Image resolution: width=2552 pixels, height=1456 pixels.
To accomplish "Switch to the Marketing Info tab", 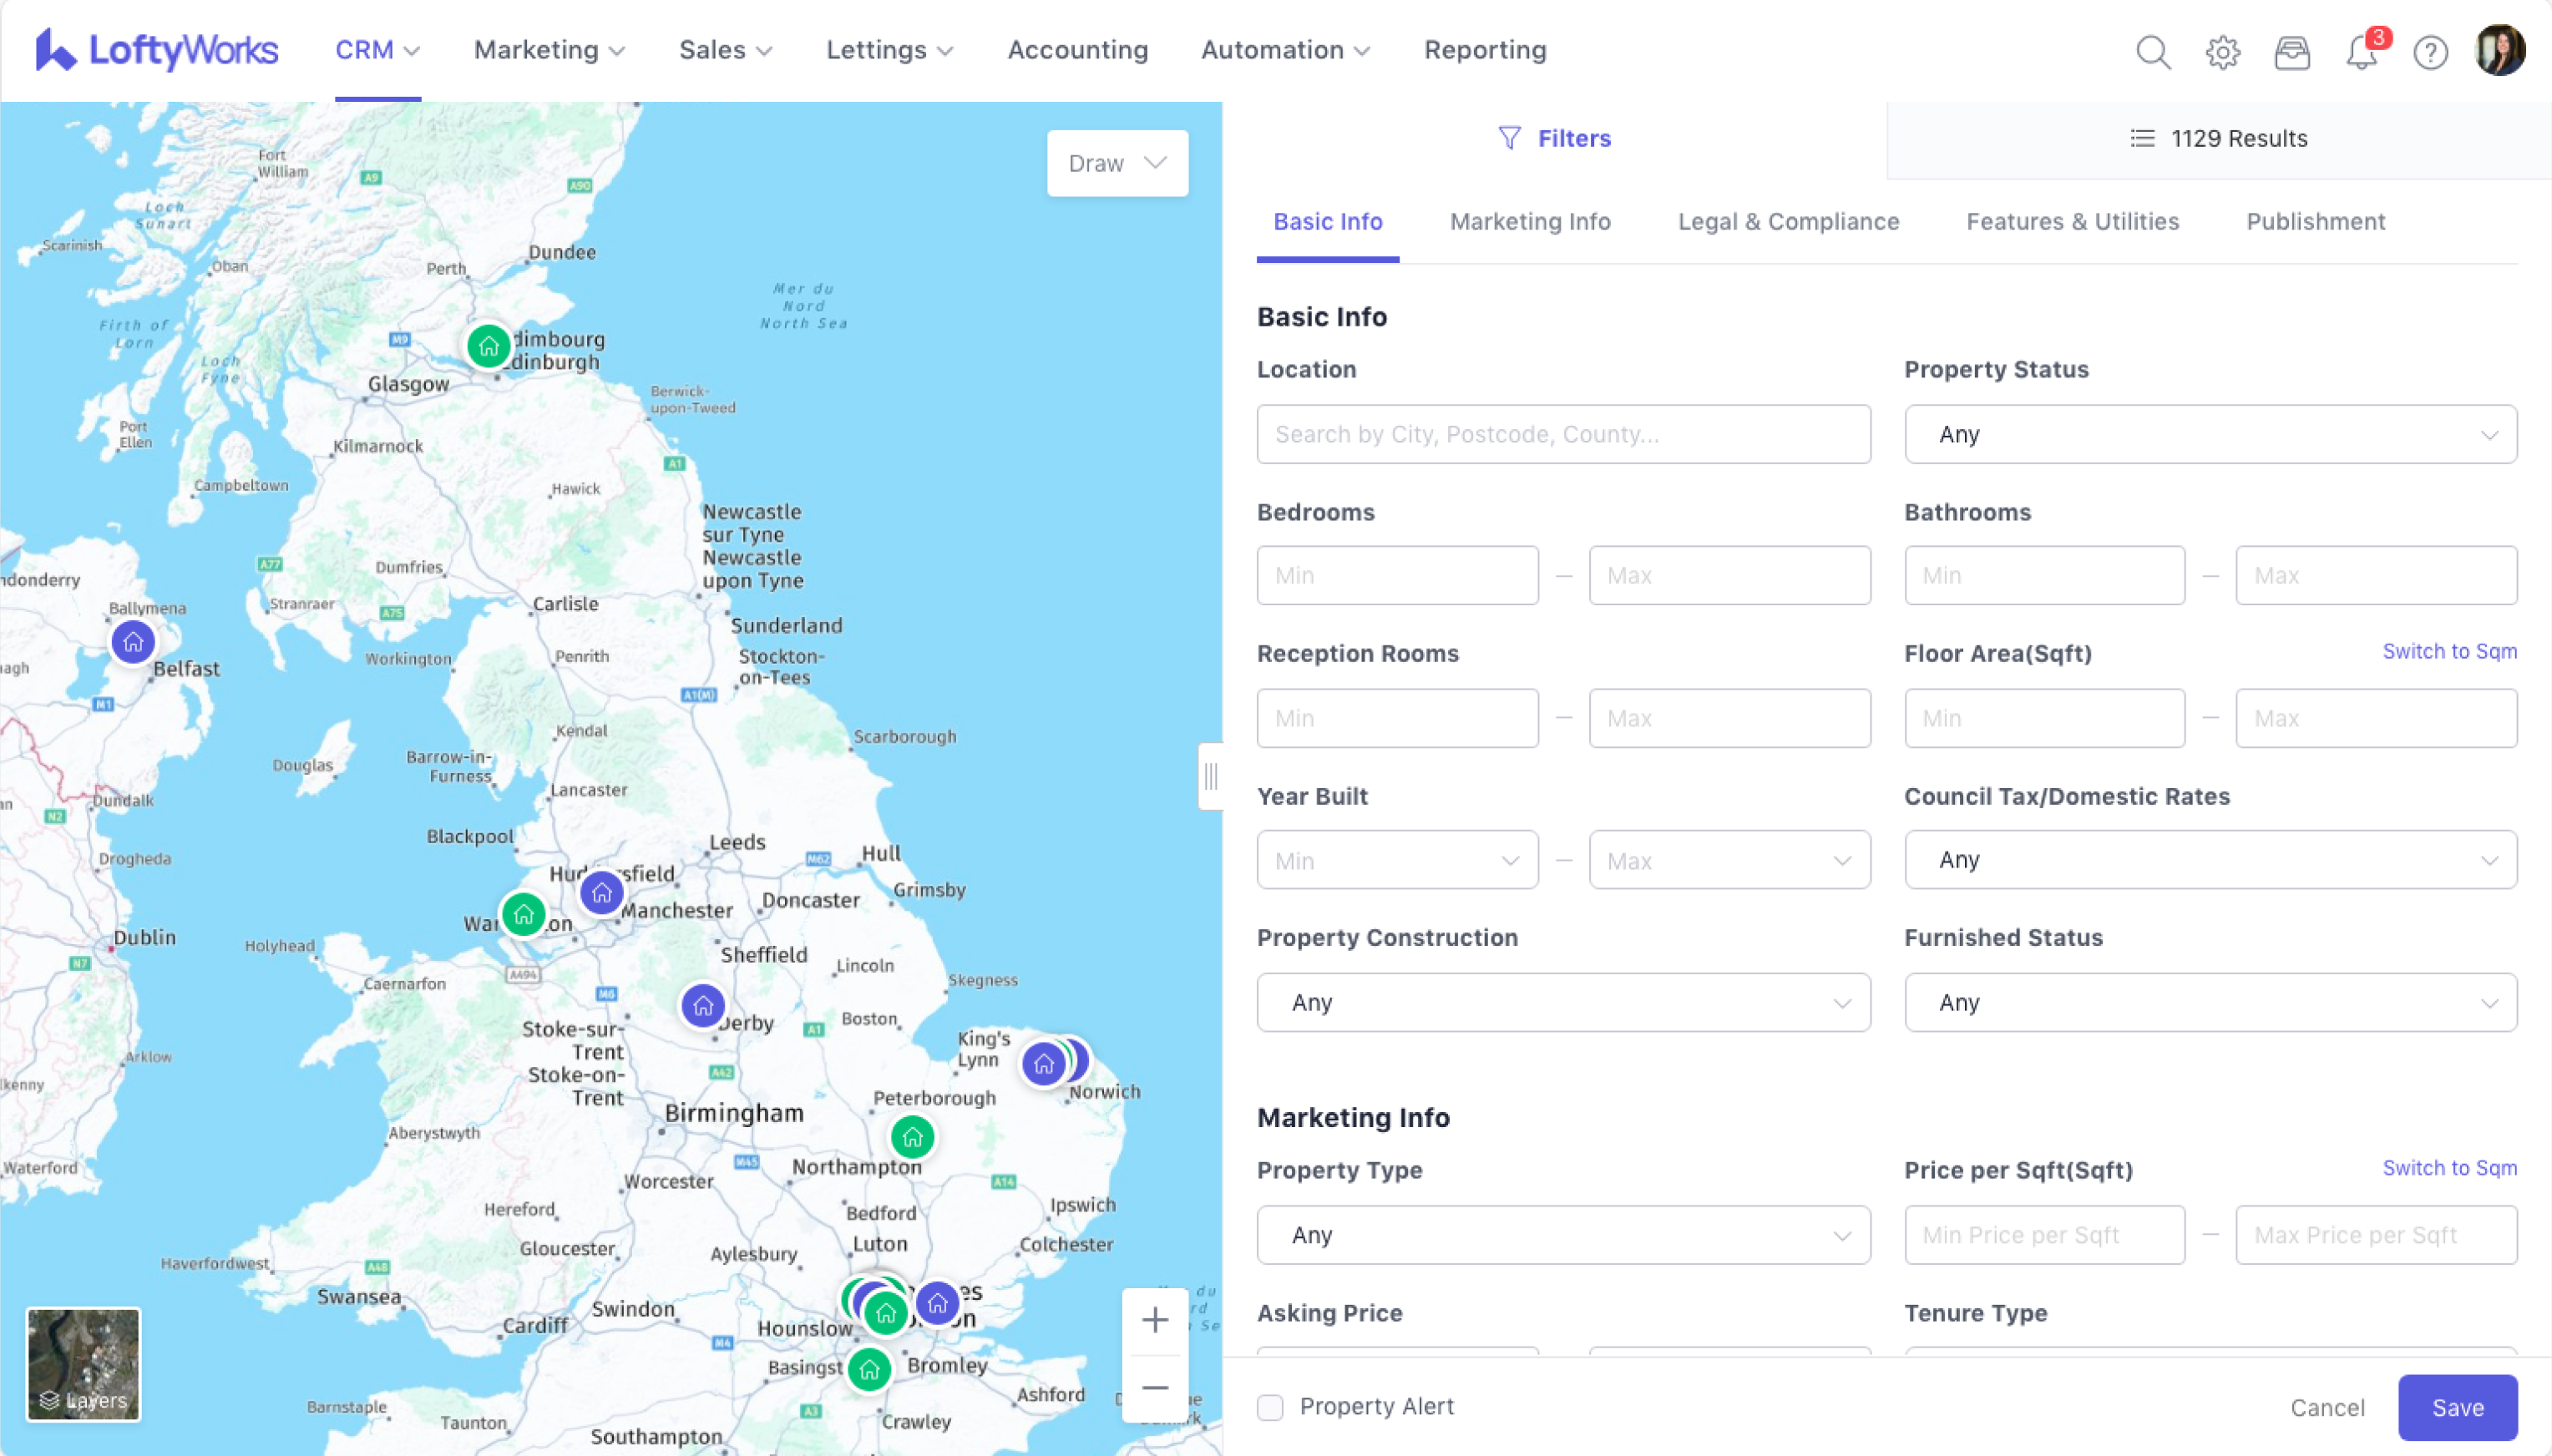I will 1529,222.
